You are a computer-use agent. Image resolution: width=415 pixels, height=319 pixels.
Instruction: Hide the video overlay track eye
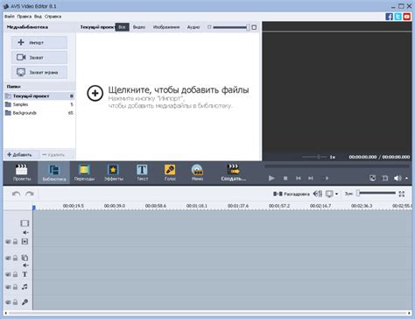8,258
